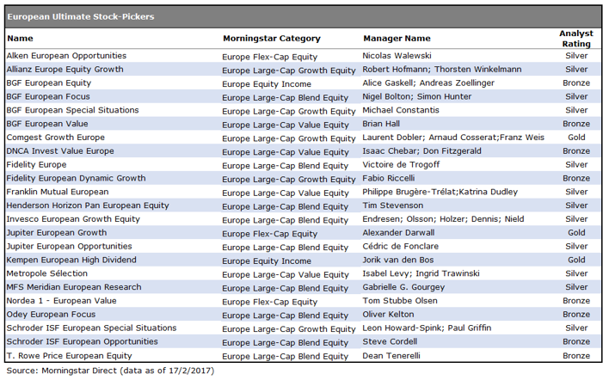609x380 pixels.
Task: Click managers 'Nigel Bolton; Simon Hunter'
Action: click(417, 96)
